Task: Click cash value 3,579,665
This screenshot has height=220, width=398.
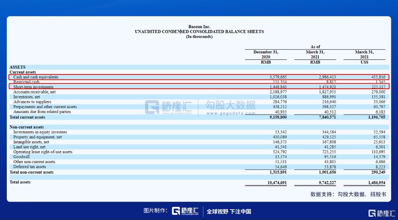Action: [278, 77]
